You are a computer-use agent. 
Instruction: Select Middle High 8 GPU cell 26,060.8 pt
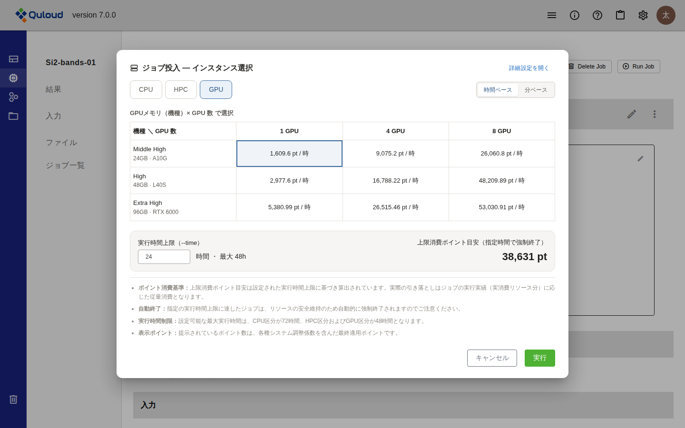(501, 154)
